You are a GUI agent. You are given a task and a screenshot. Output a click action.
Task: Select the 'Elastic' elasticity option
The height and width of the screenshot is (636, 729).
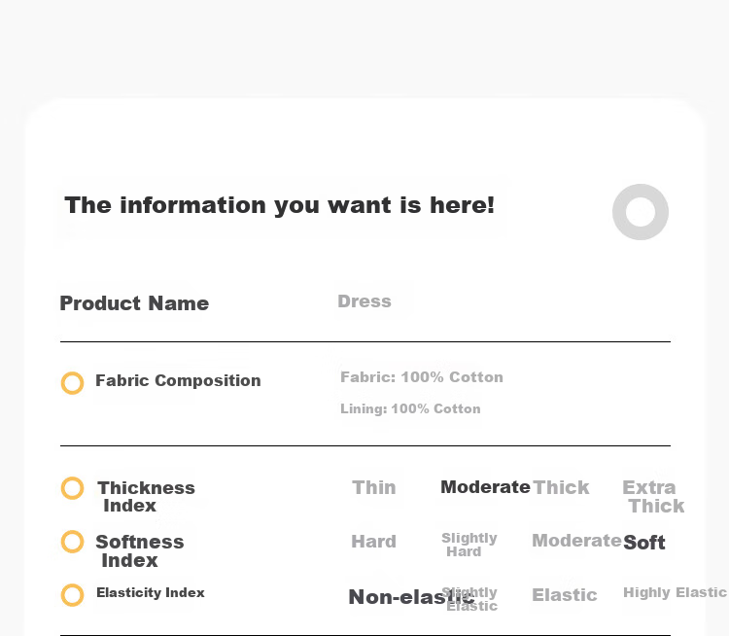565,595
